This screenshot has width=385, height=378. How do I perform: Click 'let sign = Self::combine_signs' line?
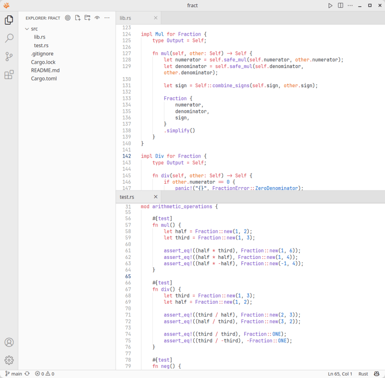point(240,86)
